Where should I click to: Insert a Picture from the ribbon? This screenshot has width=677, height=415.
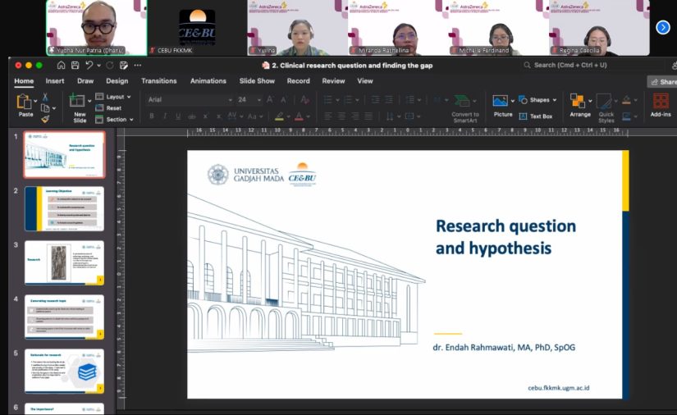(x=501, y=102)
